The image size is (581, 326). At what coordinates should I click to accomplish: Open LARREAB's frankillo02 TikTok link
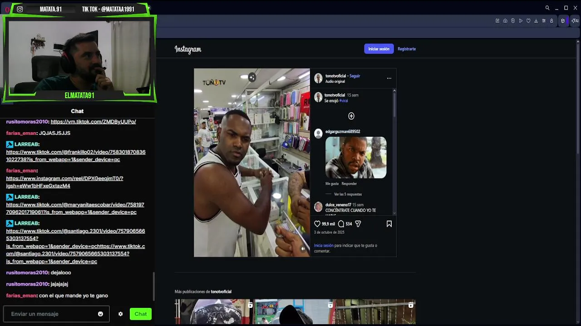[x=76, y=156]
